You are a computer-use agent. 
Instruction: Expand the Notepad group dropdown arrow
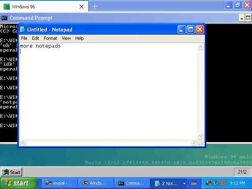(185, 183)
